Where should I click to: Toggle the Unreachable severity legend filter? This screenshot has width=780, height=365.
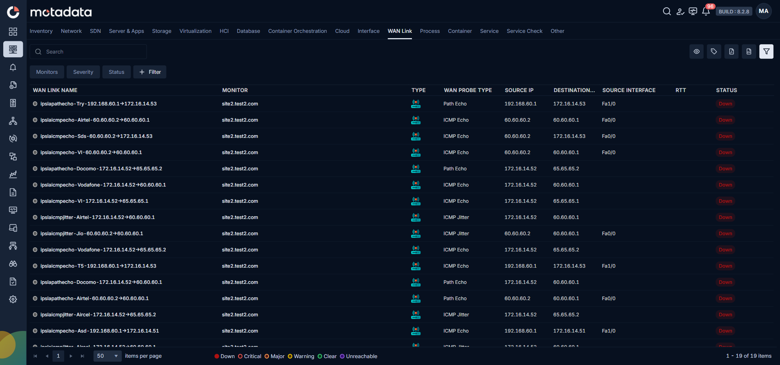coord(359,356)
